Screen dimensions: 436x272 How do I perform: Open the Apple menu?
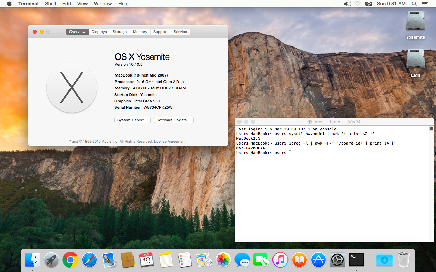9,4
